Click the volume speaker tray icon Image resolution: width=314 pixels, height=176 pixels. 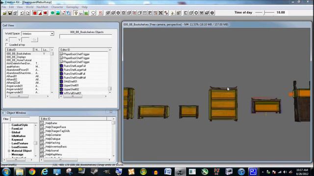tap(285, 172)
